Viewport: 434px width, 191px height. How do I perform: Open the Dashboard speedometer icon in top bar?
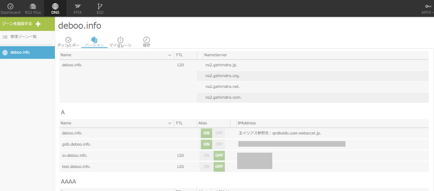(x=10, y=6)
